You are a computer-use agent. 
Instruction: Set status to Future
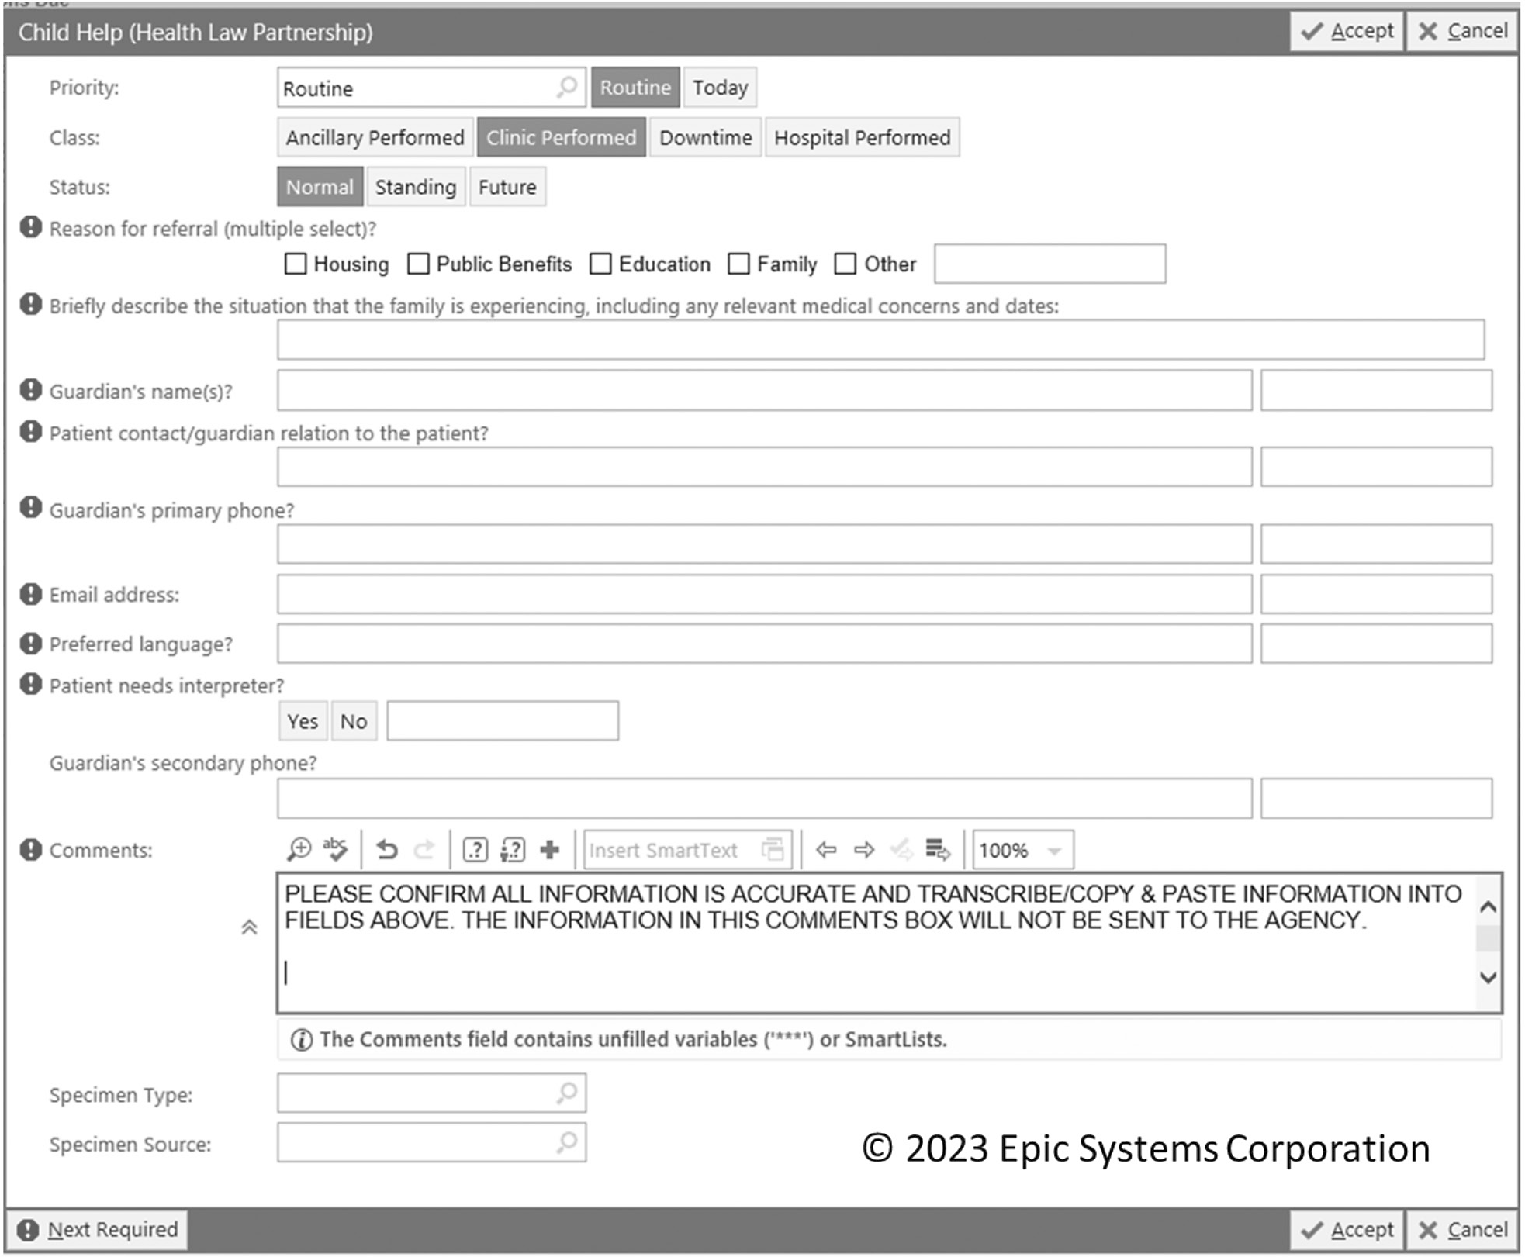pos(507,188)
